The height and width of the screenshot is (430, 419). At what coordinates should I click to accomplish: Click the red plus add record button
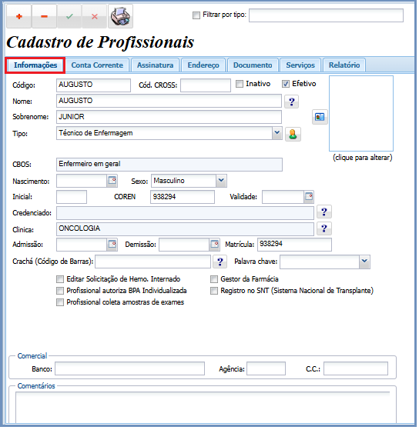(19, 16)
